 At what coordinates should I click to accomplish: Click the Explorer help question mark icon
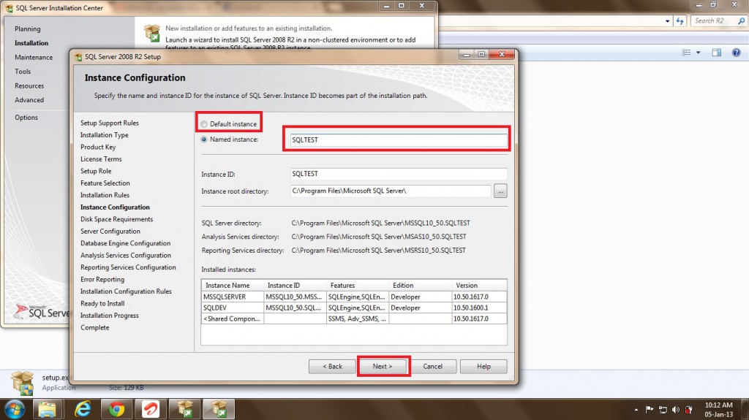pyautogui.click(x=736, y=53)
